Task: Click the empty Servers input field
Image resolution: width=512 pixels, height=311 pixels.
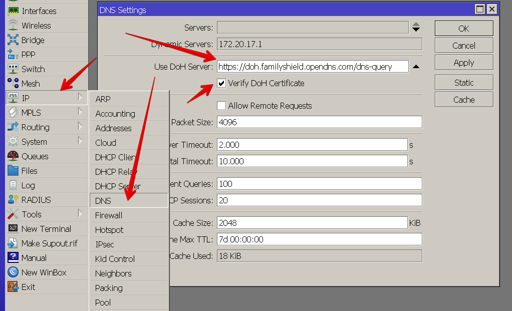Action: 313,28
